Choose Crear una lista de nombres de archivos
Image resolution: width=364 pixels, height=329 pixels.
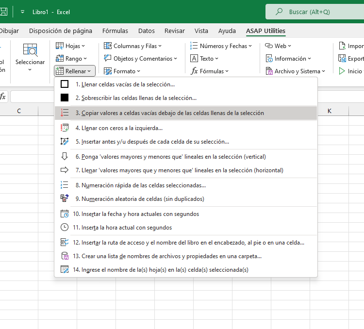(x=186, y=256)
